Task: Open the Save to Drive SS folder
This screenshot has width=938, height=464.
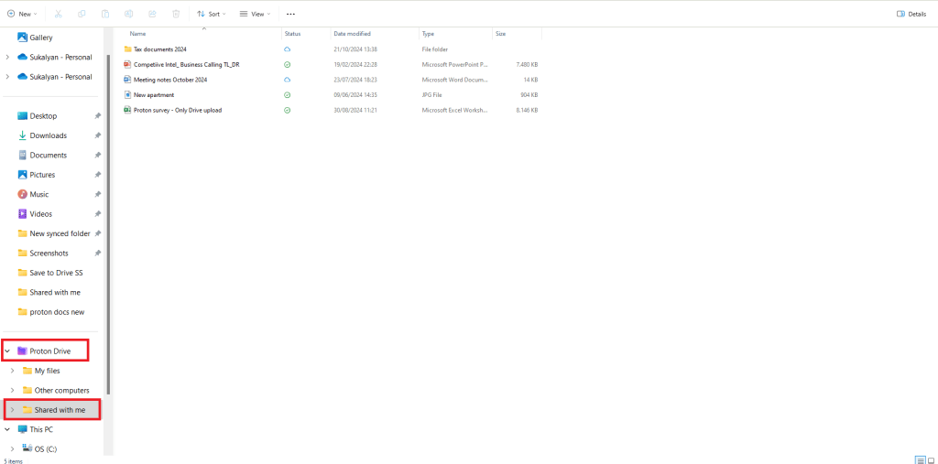Action: coord(56,273)
